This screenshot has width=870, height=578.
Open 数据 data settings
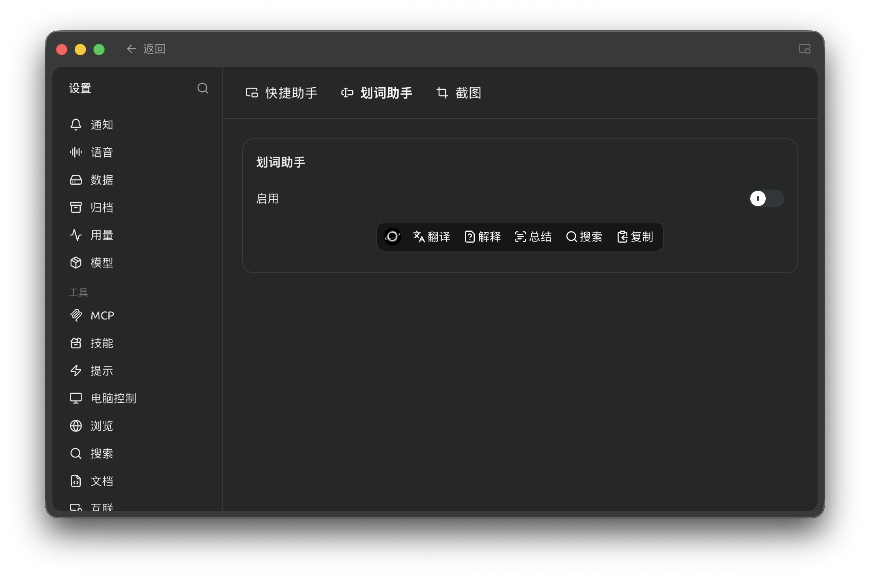[x=137, y=180]
